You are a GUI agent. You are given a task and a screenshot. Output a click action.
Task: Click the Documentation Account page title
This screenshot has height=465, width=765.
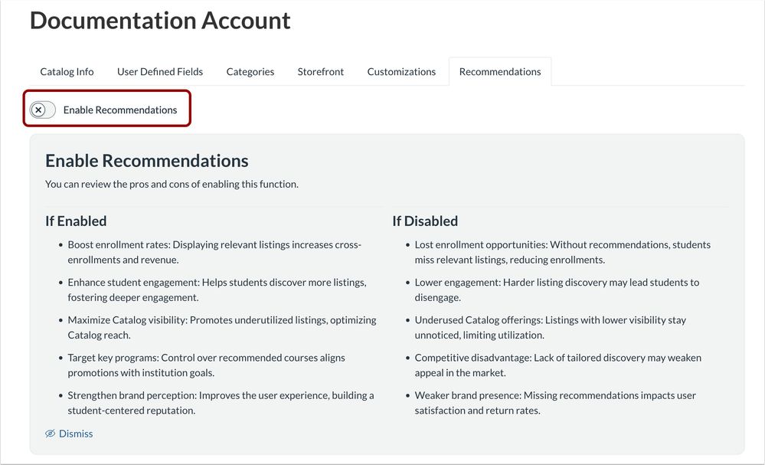coord(160,21)
